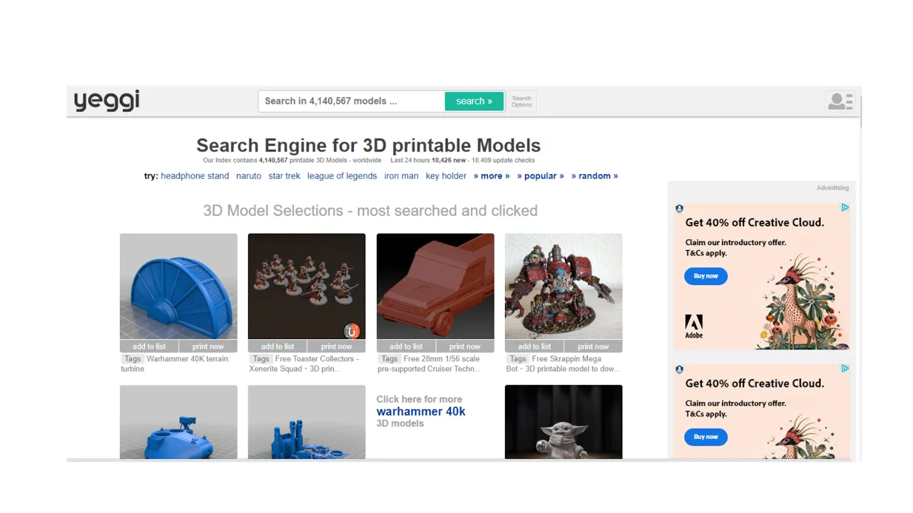This screenshot has width=913, height=513.
Task: Click Buy now in second Adobe ad
Action: [706, 437]
